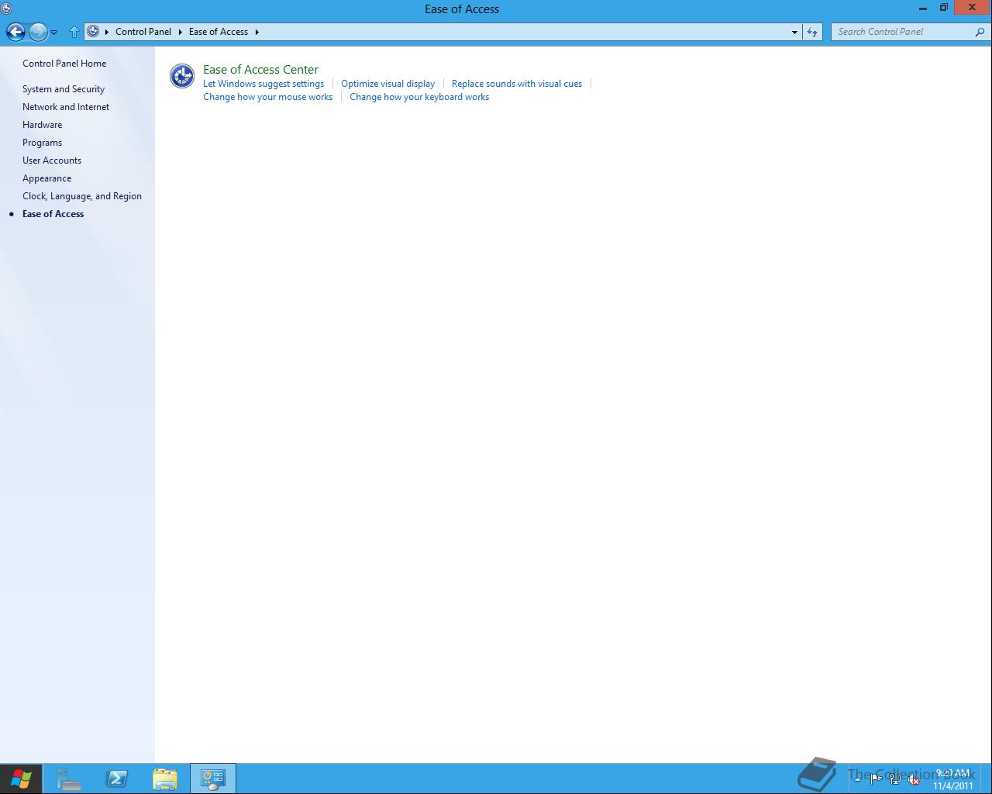Screen dimensions: 992x794
Task: Open the Ease of Access Center heading link
Action: [x=260, y=70]
